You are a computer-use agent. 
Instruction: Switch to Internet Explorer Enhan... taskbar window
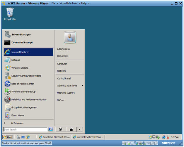pos(88,137)
